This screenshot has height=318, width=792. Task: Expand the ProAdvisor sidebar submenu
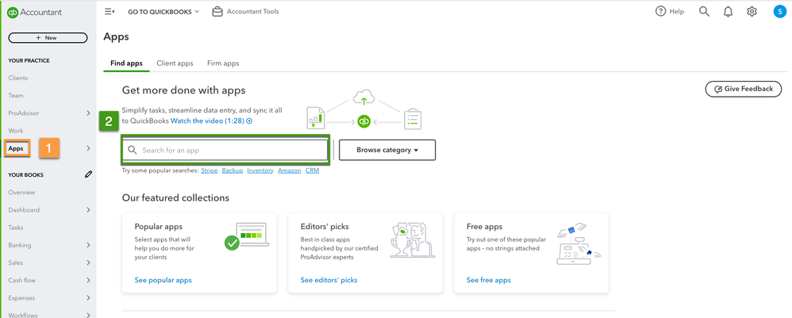pos(88,113)
